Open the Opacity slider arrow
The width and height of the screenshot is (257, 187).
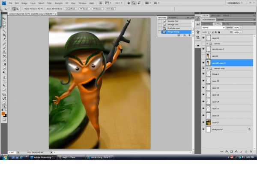pyautogui.click(x=241, y=28)
